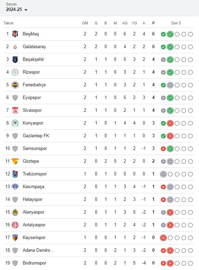Image resolution: width=199 pixels, height=270 pixels.
Task: Click the Başakşehir team badge
Action: click(x=15, y=60)
